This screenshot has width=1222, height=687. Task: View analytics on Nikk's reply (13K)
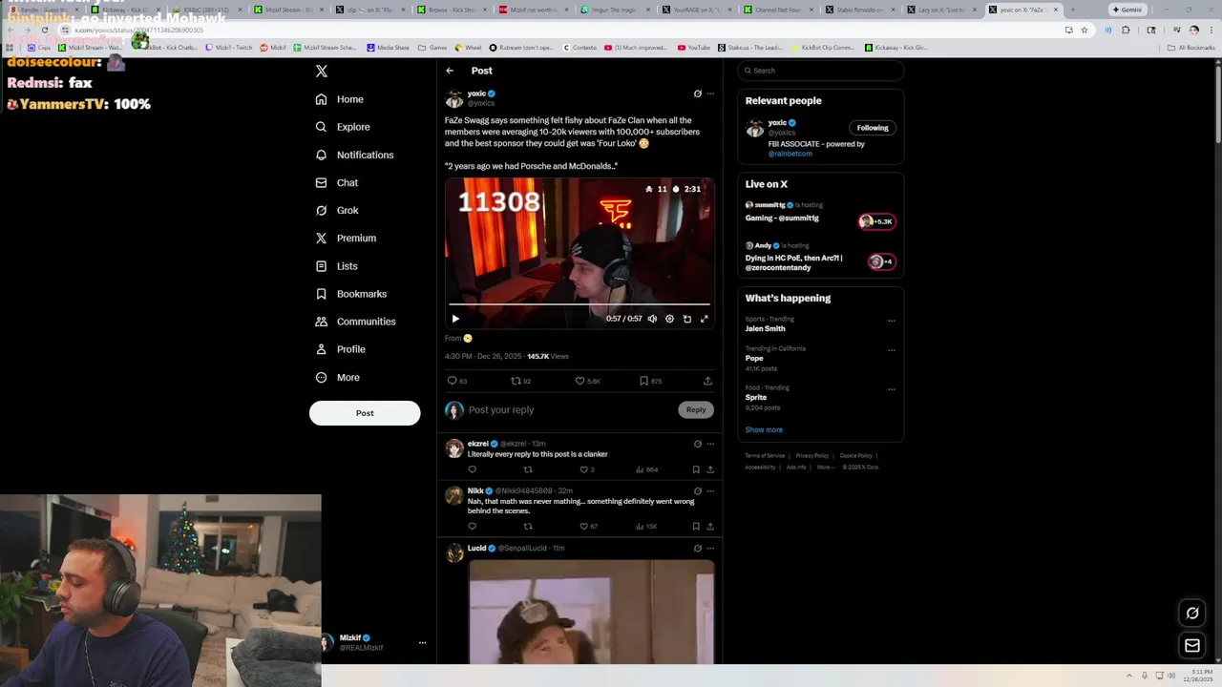[646, 527]
